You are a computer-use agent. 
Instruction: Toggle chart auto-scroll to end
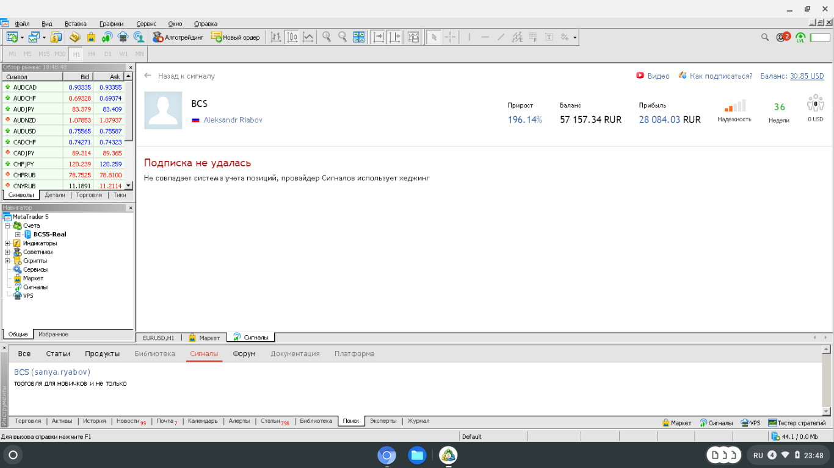[x=379, y=37]
